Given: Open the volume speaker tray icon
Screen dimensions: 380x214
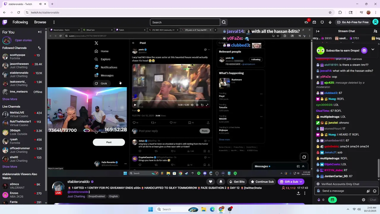Looking at the screenshot, I should point(360,209).
